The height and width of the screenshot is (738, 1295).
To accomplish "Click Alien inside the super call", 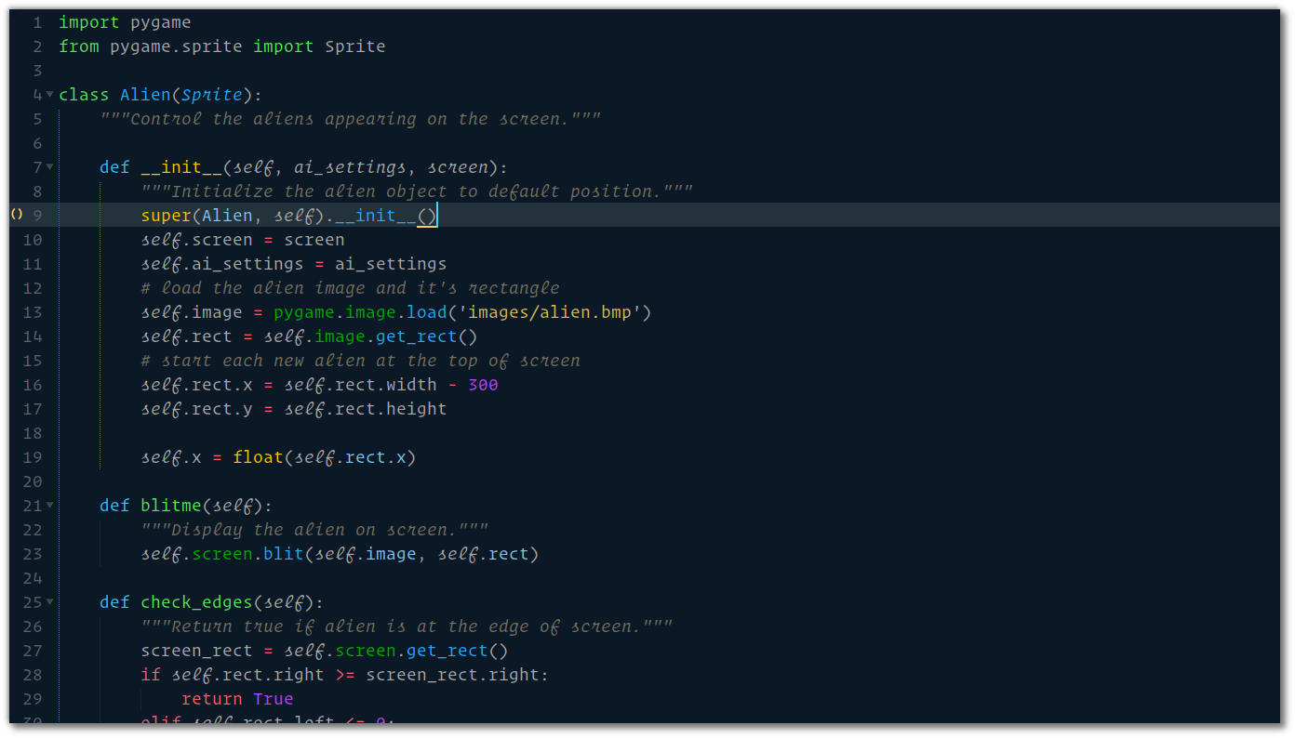I will click(227, 216).
